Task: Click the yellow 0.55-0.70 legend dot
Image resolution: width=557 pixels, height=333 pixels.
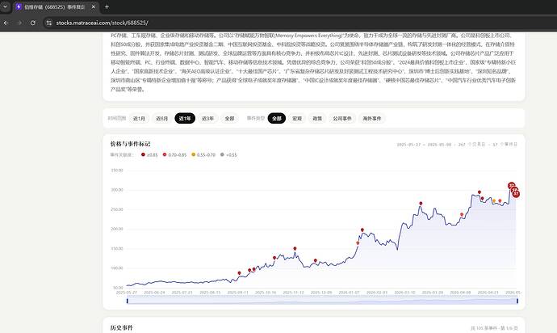Action: [193, 154]
